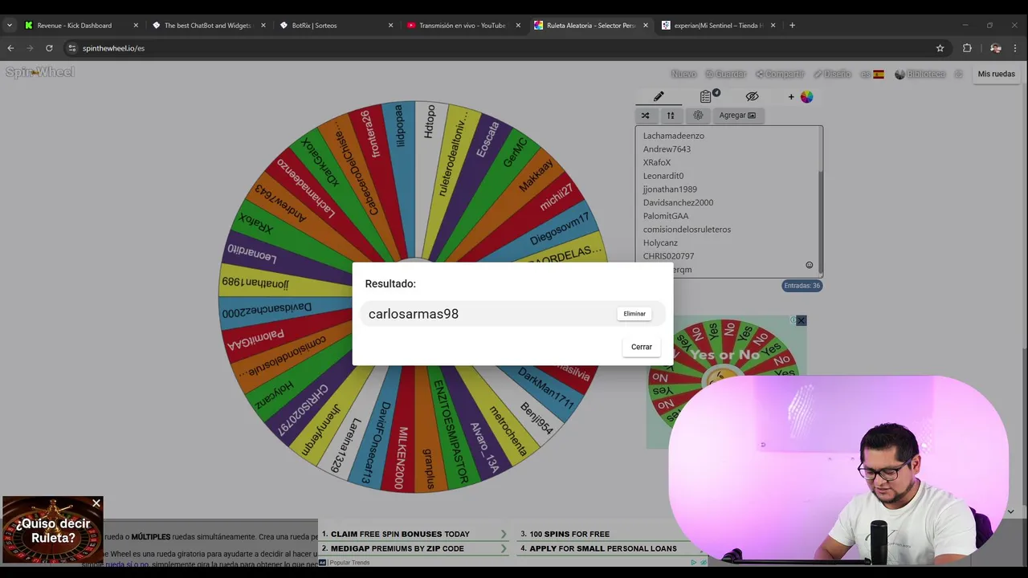Click Guardar in the top menu
This screenshot has width=1028, height=578.
pos(726,74)
